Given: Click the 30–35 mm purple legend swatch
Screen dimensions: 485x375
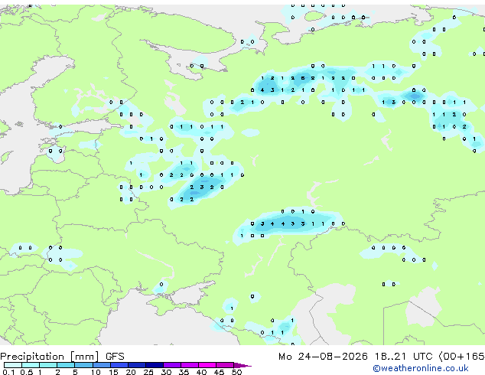Looking at the screenshot, I should (x=172, y=365).
